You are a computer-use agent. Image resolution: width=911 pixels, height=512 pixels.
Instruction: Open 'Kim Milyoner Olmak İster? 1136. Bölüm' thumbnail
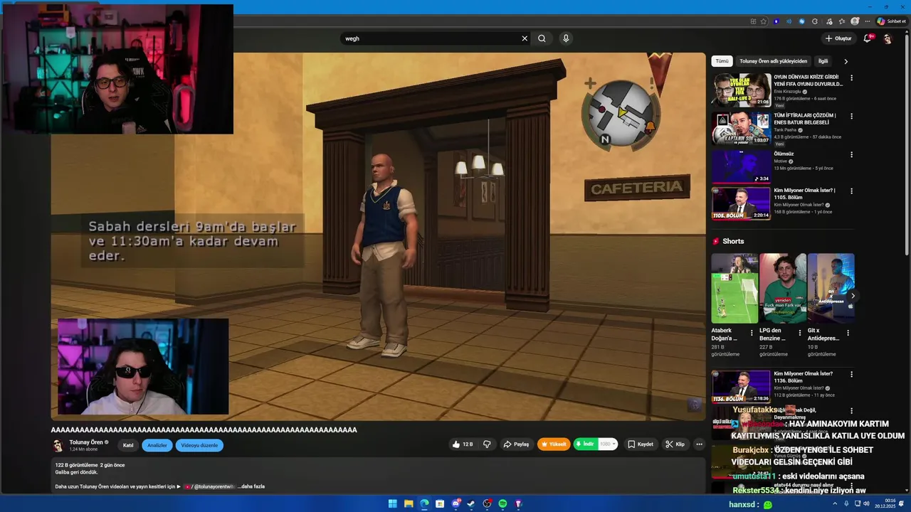click(742, 387)
